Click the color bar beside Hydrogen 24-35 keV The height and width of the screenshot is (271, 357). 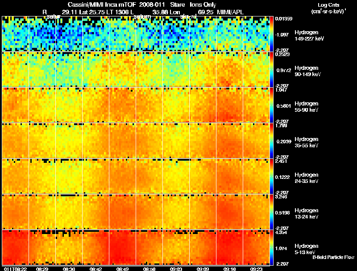(271, 176)
